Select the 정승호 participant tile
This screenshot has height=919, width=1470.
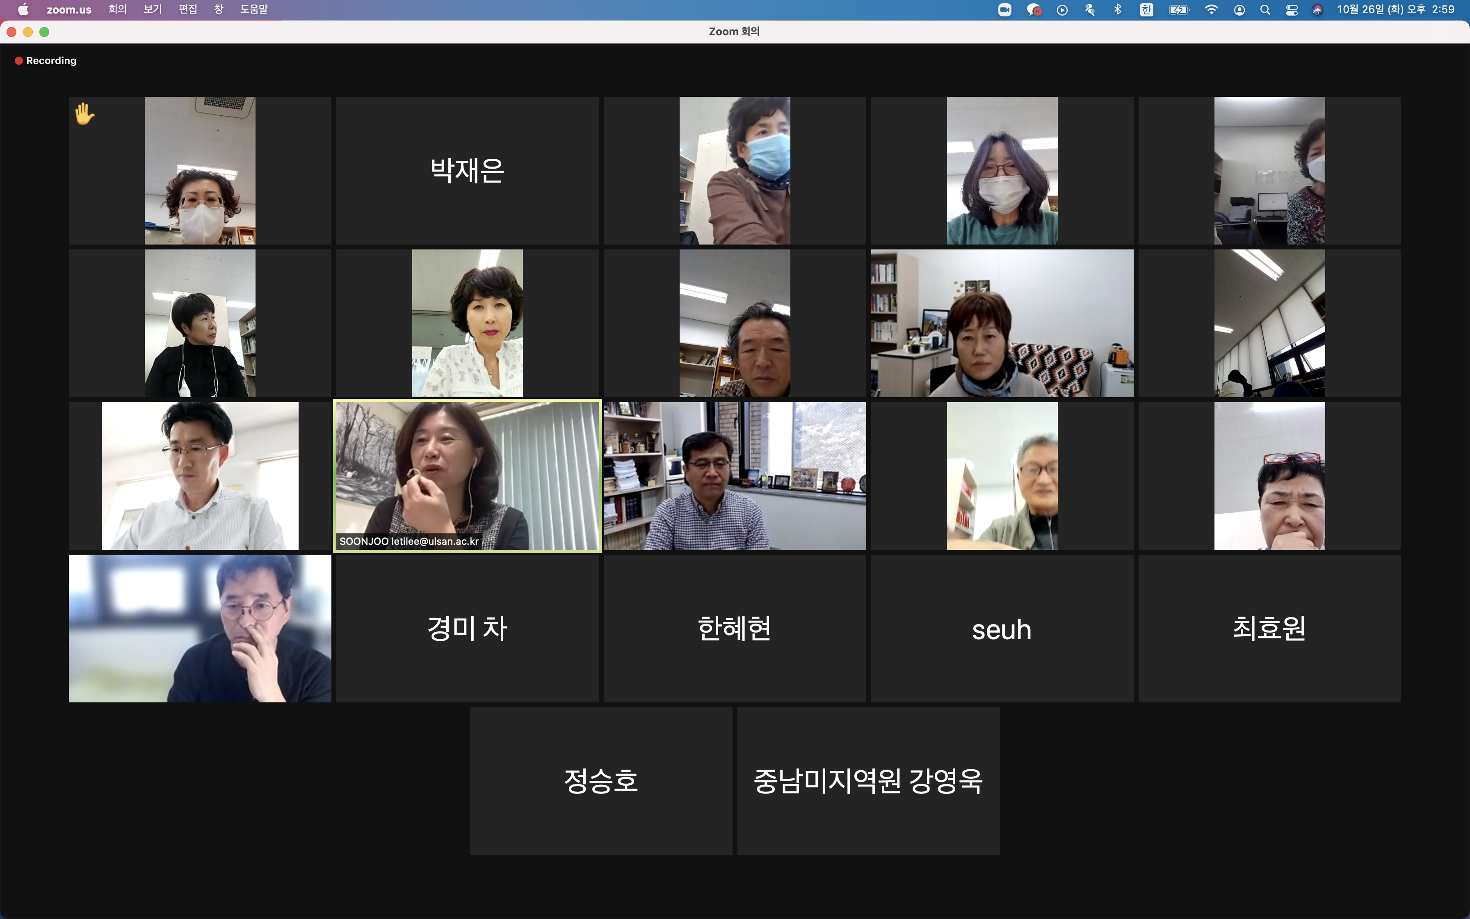click(x=601, y=781)
